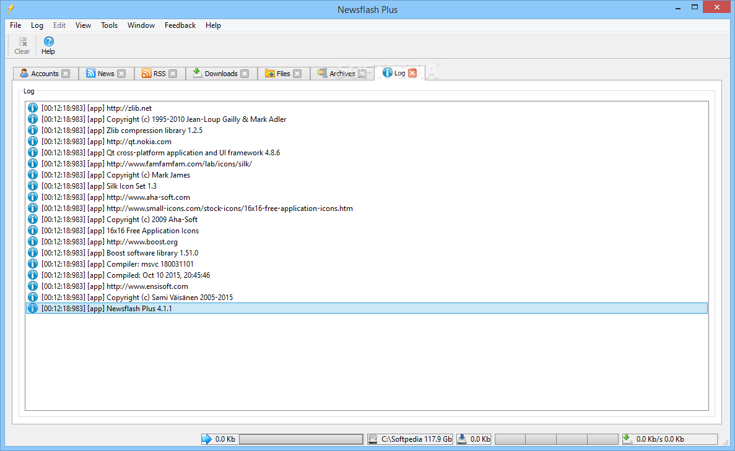Select the Copyright Mark James log line

pyautogui.click(x=367, y=174)
